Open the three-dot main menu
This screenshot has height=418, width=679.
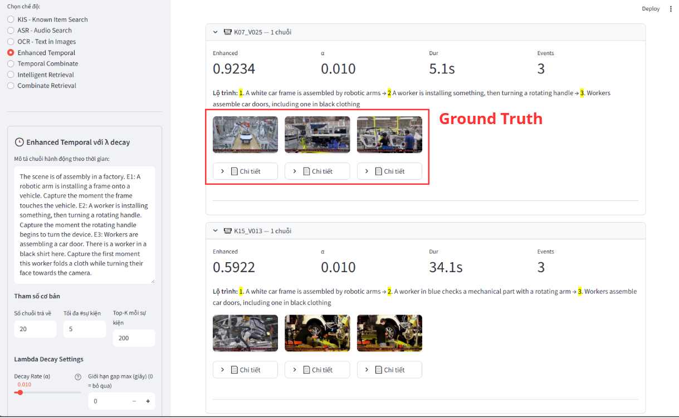click(671, 9)
